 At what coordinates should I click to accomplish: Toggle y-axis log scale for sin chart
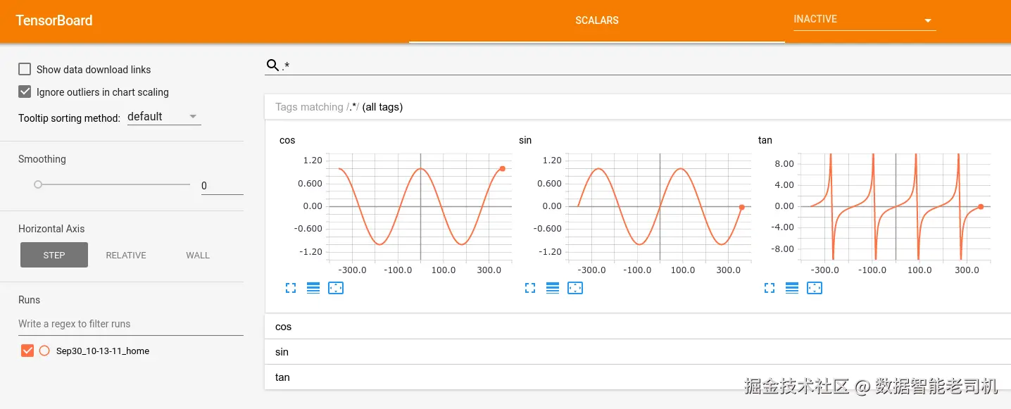pyautogui.click(x=553, y=288)
